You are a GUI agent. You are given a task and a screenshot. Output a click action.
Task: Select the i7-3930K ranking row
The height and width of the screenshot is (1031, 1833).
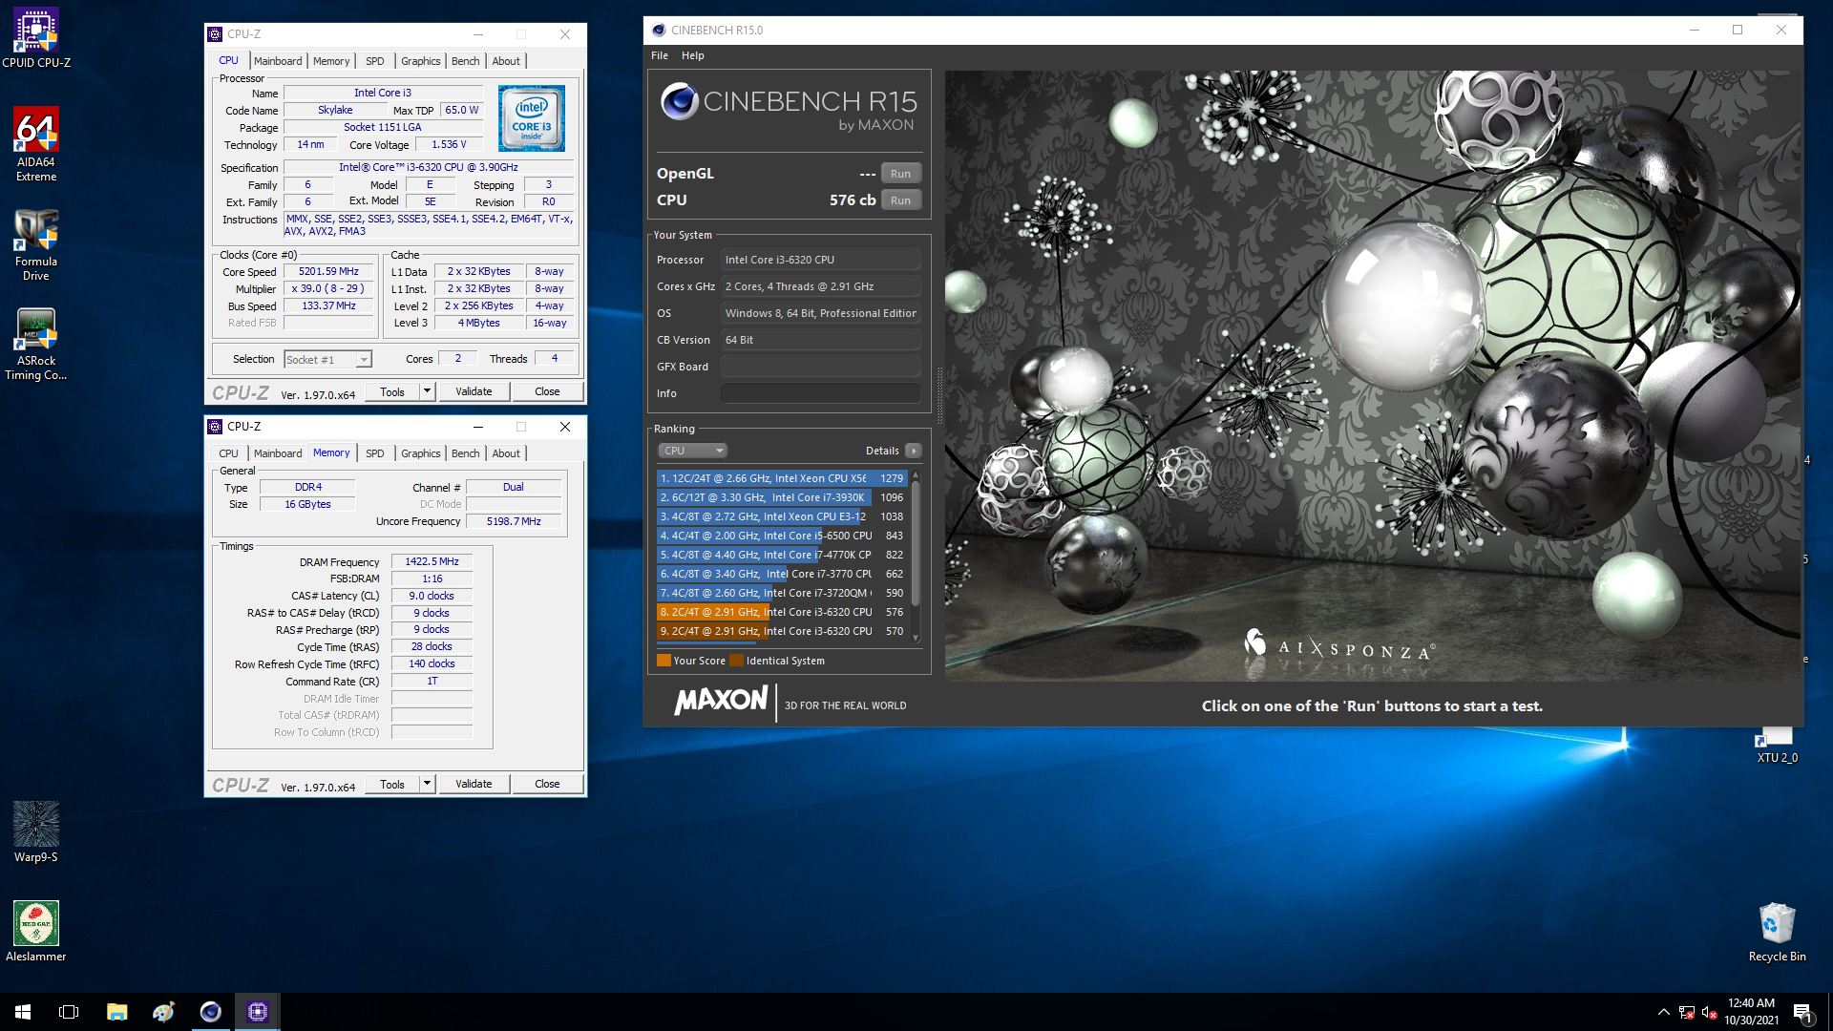point(782,497)
